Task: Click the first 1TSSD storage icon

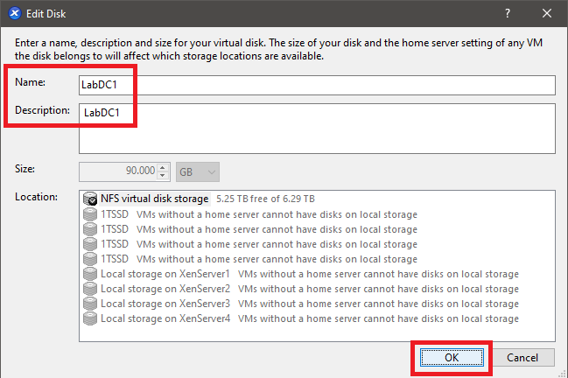Action: [x=89, y=214]
